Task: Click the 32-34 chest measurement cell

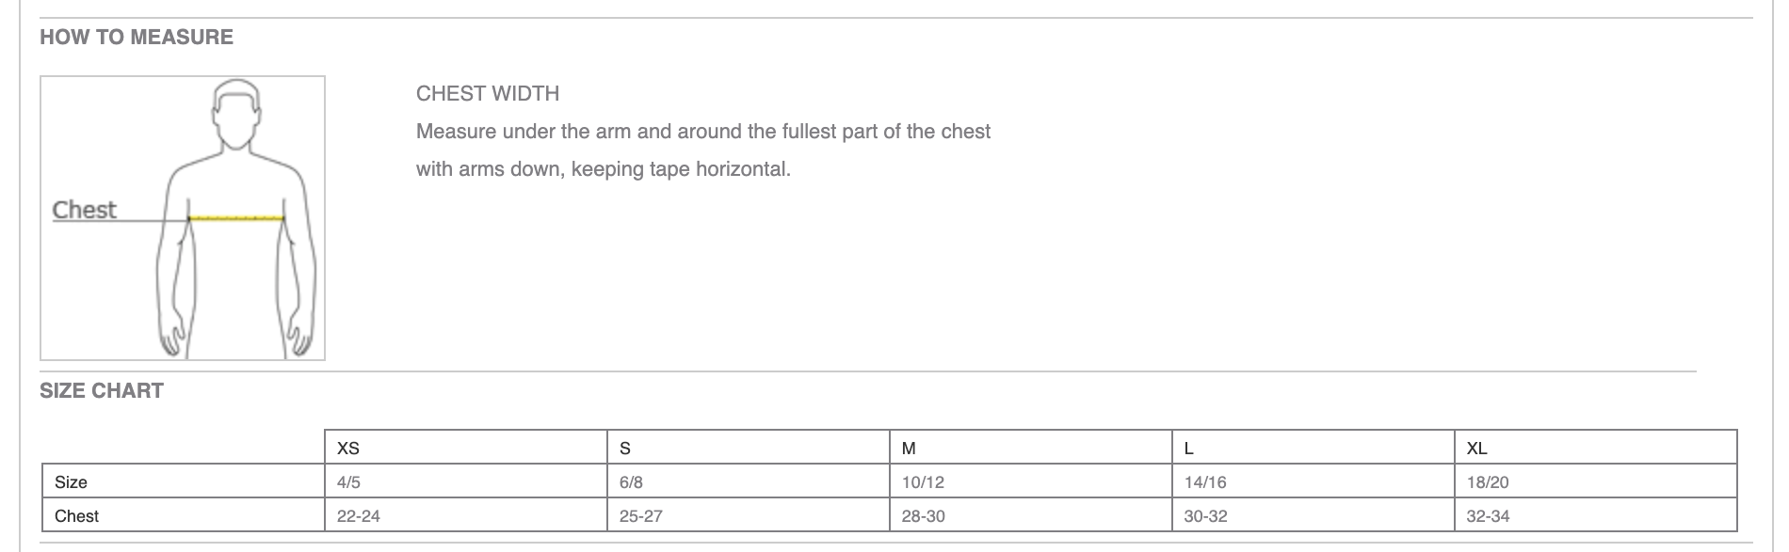Action: pos(1489,516)
